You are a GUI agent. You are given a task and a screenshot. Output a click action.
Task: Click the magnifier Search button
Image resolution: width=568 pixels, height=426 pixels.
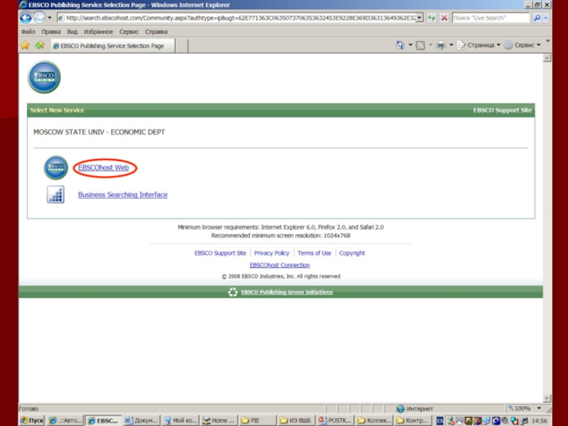[x=537, y=18]
